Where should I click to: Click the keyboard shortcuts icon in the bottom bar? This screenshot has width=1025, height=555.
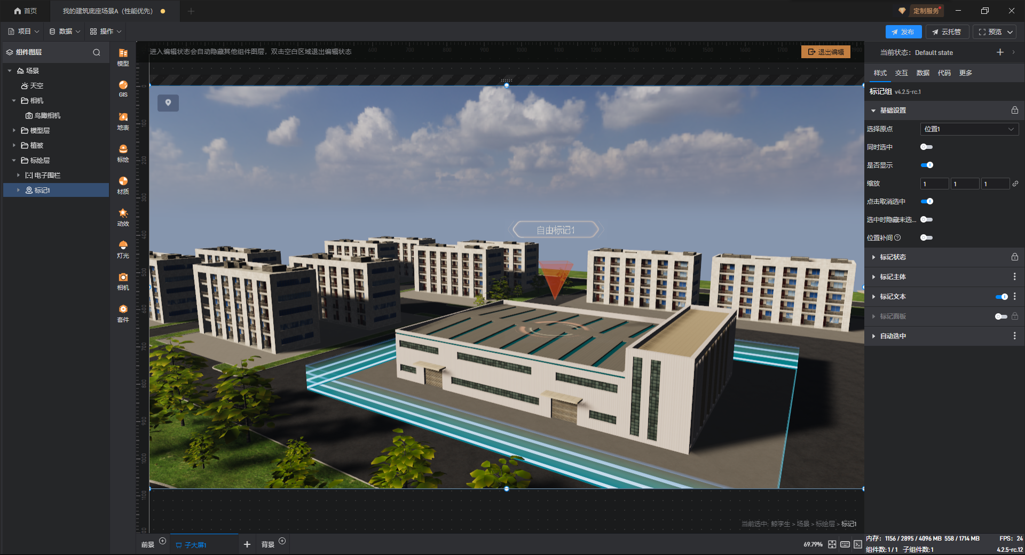tap(845, 544)
